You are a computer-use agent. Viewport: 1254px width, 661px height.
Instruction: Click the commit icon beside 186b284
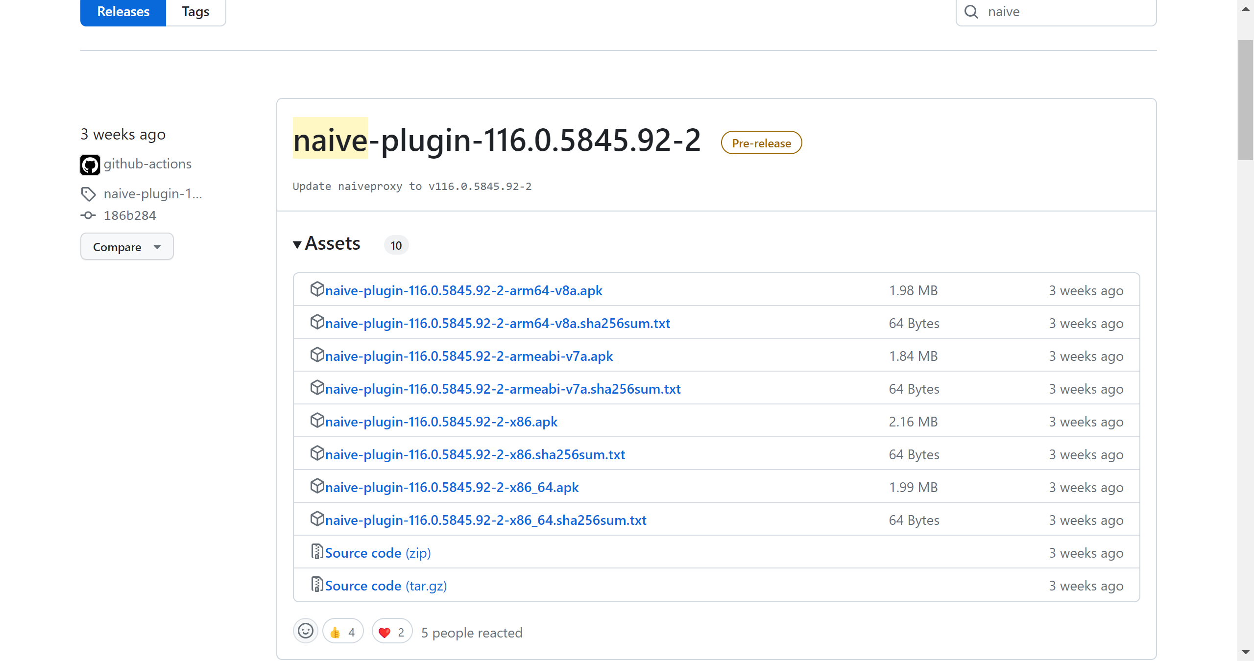point(88,215)
